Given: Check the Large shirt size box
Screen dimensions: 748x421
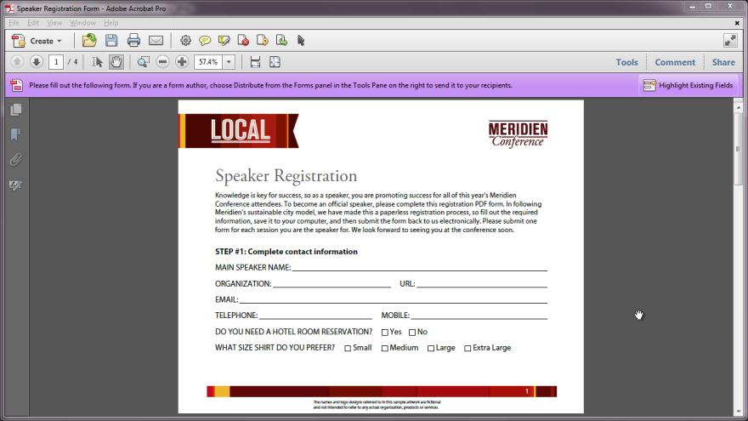Looking at the screenshot, I should tap(431, 349).
